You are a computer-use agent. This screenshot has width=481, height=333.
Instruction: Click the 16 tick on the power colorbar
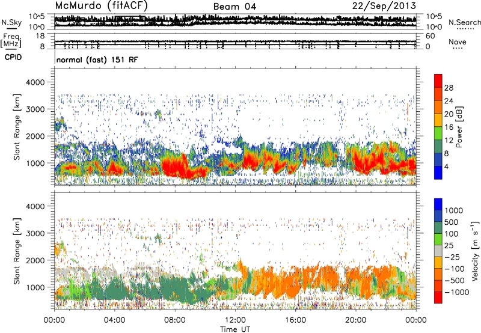449,127
